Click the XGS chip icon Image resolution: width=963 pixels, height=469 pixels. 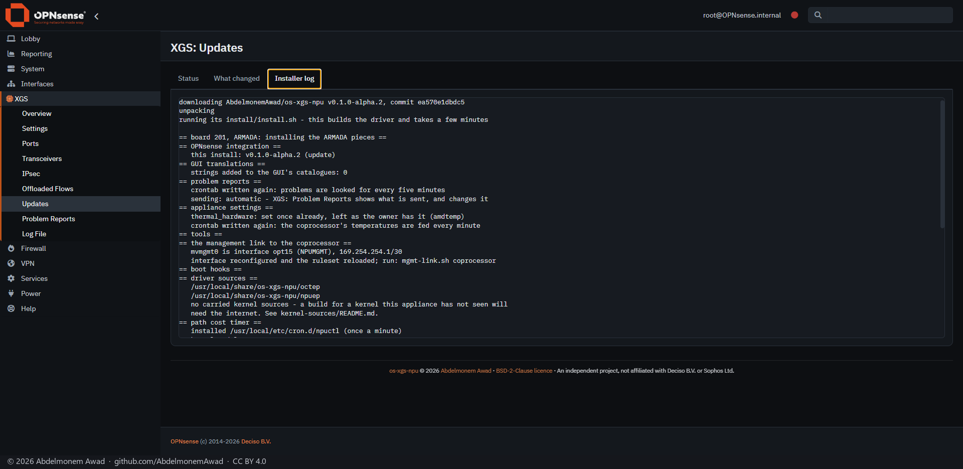(10, 99)
